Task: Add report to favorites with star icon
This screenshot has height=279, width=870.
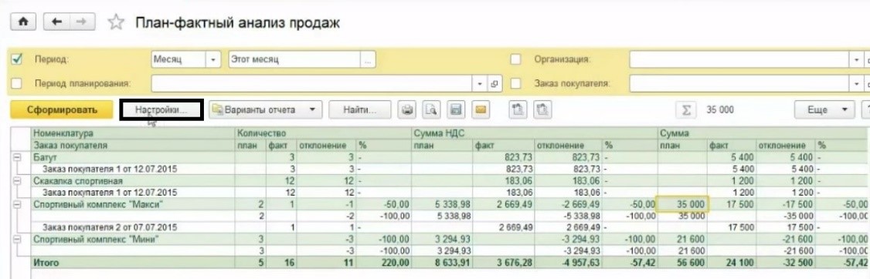Action: pyautogui.click(x=115, y=22)
